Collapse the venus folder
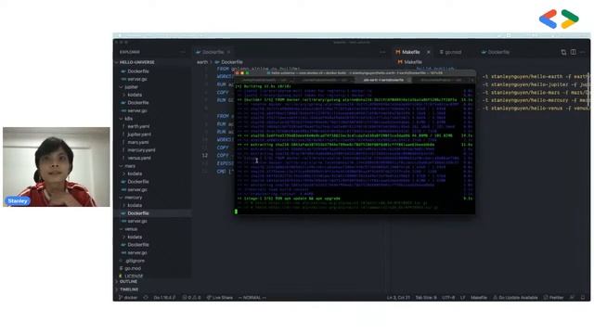This screenshot has height=334, width=594. point(131,229)
